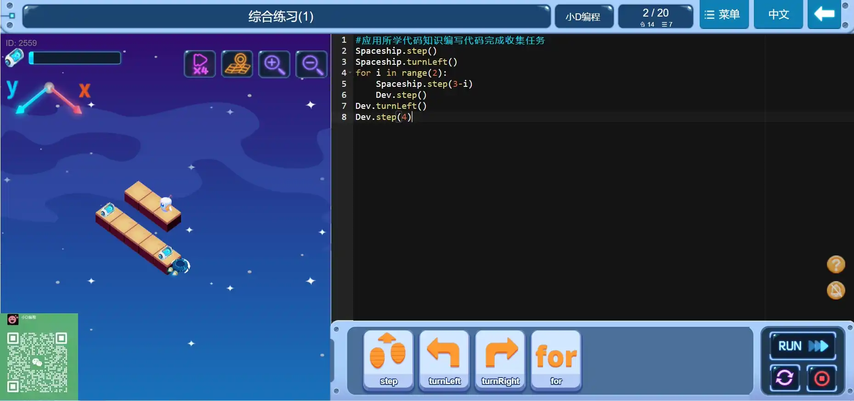The height and width of the screenshot is (401, 854).
Task: Stop code execution with red button
Action: coord(821,378)
